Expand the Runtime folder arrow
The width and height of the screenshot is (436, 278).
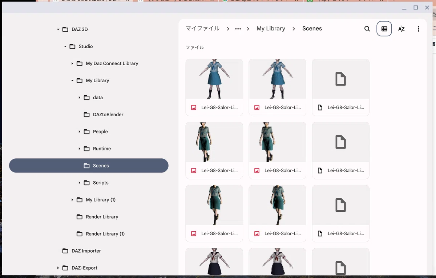tap(80, 149)
